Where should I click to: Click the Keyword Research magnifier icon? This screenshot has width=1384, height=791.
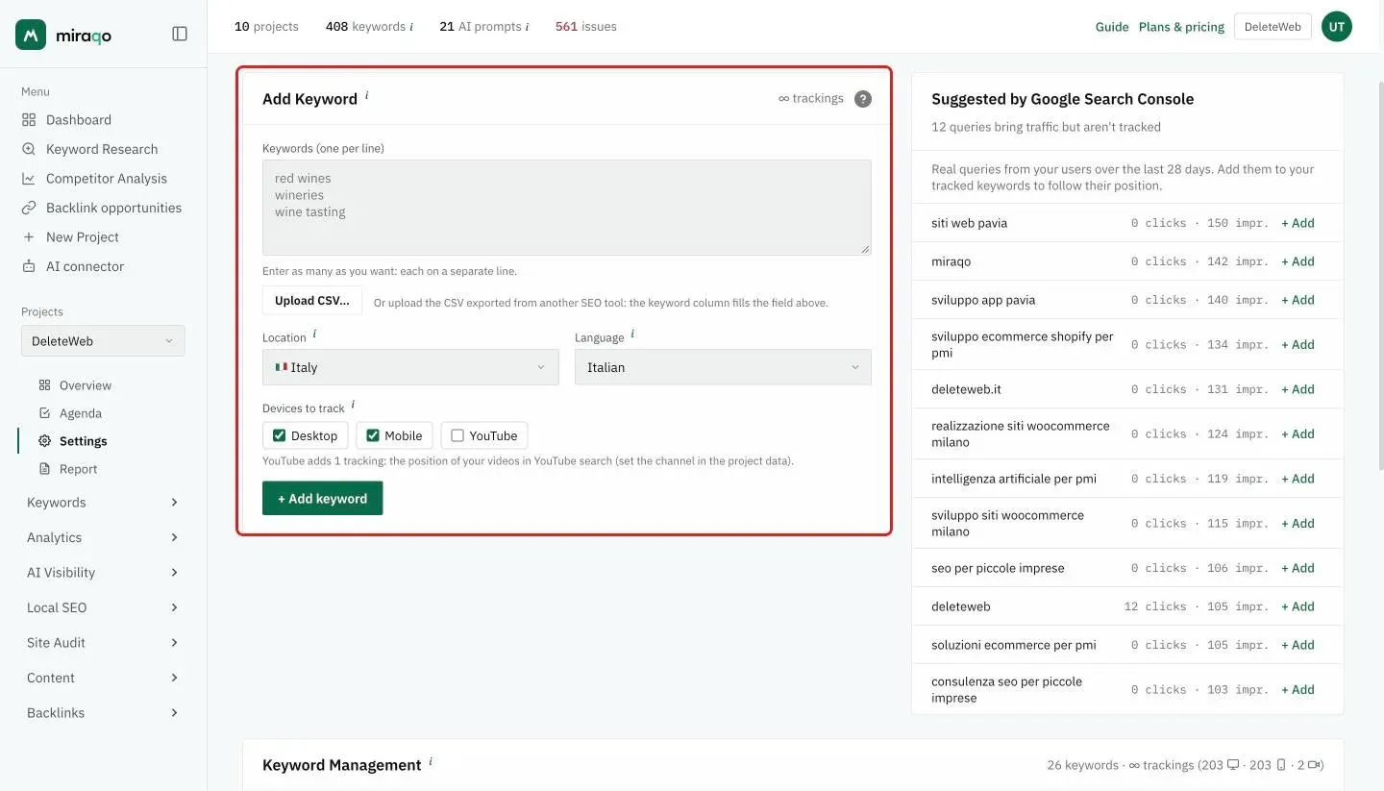click(29, 149)
